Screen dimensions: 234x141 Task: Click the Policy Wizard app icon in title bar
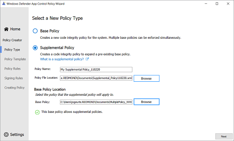point(4,3)
